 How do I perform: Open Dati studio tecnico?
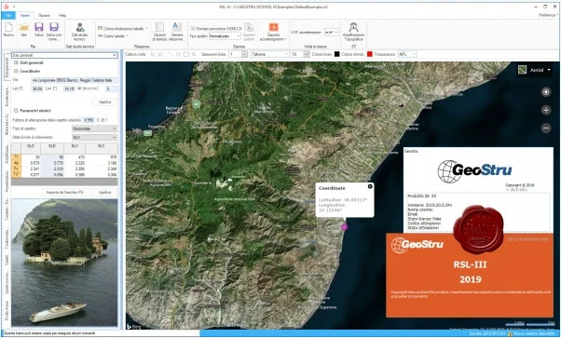[x=80, y=28]
